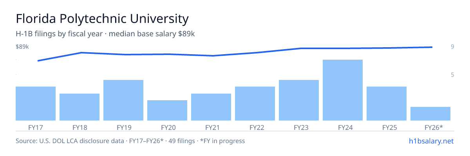This screenshot has width=470, height=156.
Task: Click the FY23 filings bar
Action: (299, 100)
